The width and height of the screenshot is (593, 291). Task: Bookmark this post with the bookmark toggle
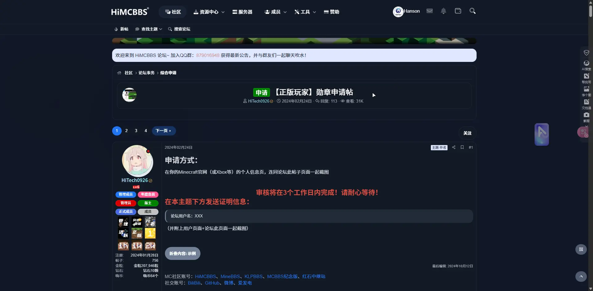coord(462,147)
